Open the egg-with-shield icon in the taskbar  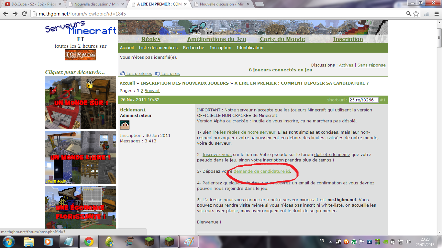tap(109, 242)
